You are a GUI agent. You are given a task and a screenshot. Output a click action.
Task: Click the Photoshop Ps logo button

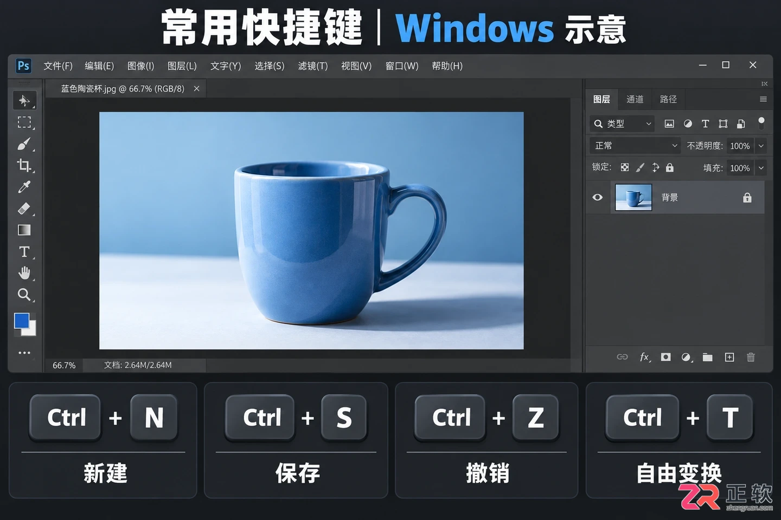click(23, 66)
